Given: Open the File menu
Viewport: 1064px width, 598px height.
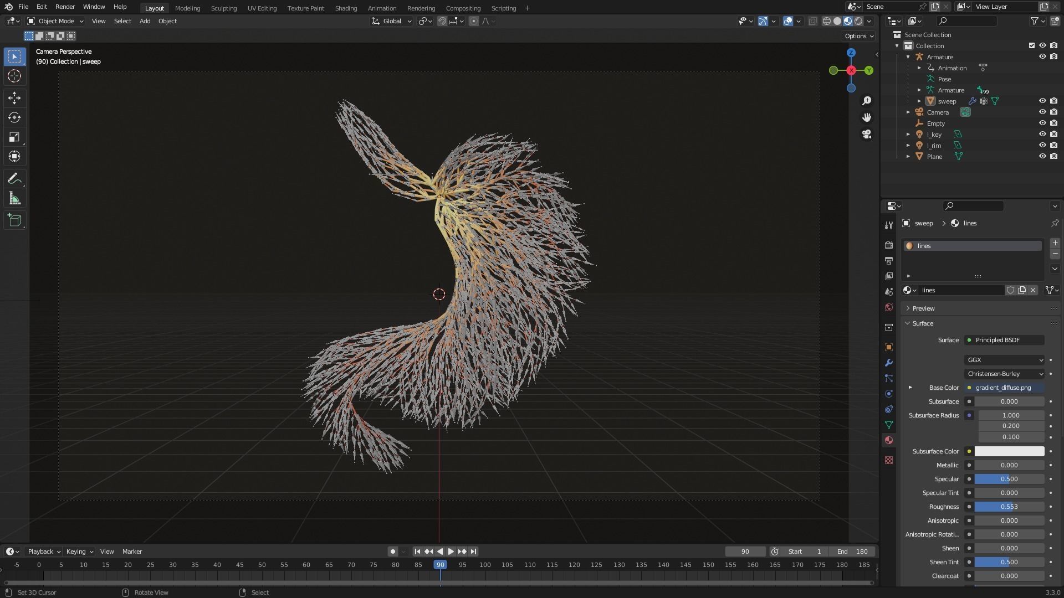Looking at the screenshot, I should (23, 7).
